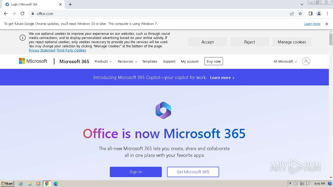Click the sign-in account avatar icon
Screen dimensions: 333x187
point(306,61)
